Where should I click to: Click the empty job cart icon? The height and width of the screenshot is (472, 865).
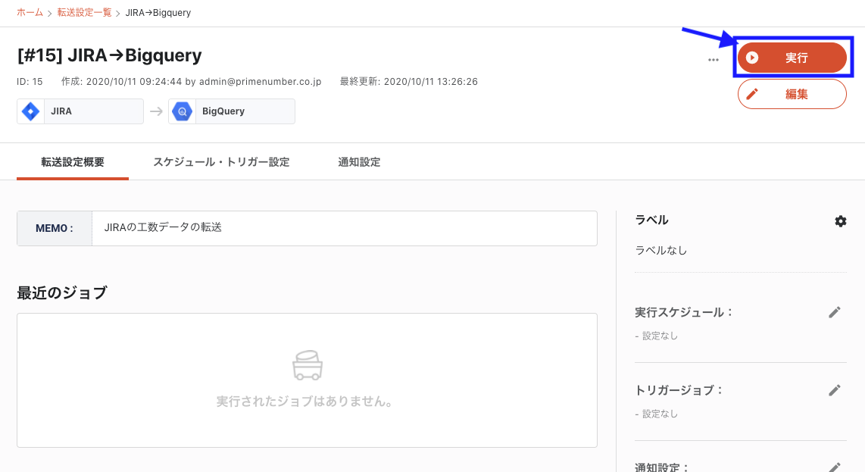[308, 365]
